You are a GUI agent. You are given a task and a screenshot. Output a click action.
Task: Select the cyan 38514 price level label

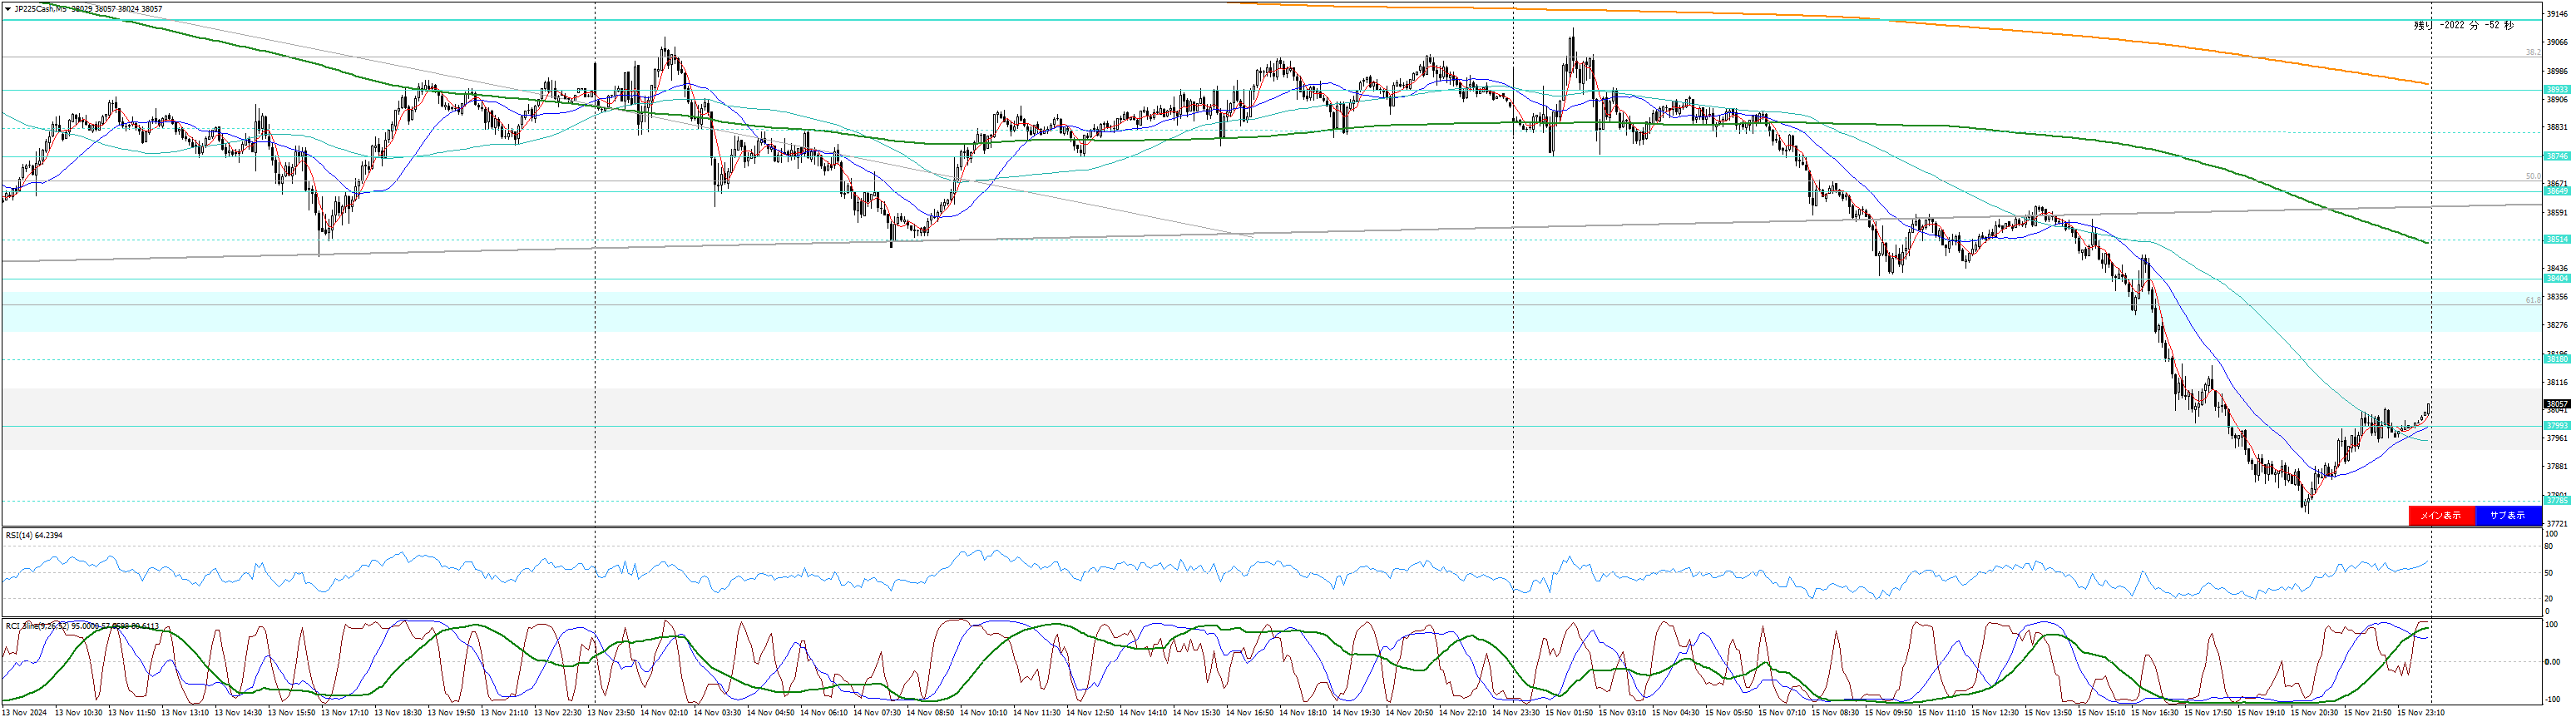2557,240
